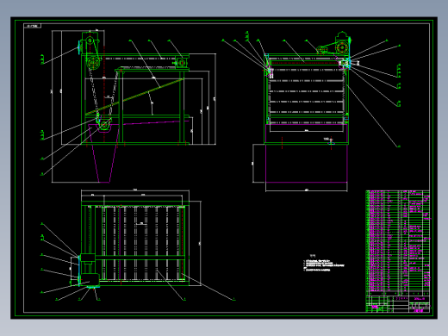448x336 pixels.
Task: Select the technical notes text block
Action: point(324,263)
